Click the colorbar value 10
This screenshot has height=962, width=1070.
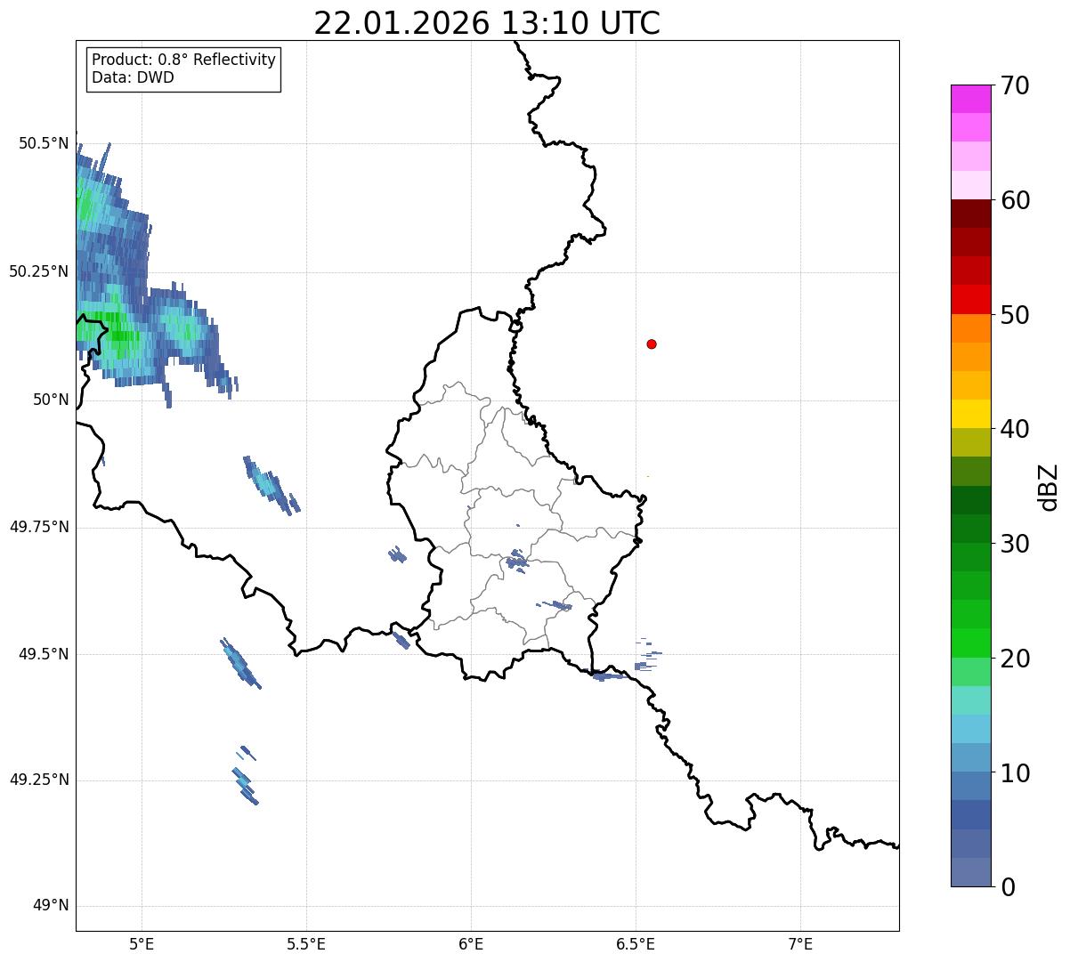pos(1015,772)
